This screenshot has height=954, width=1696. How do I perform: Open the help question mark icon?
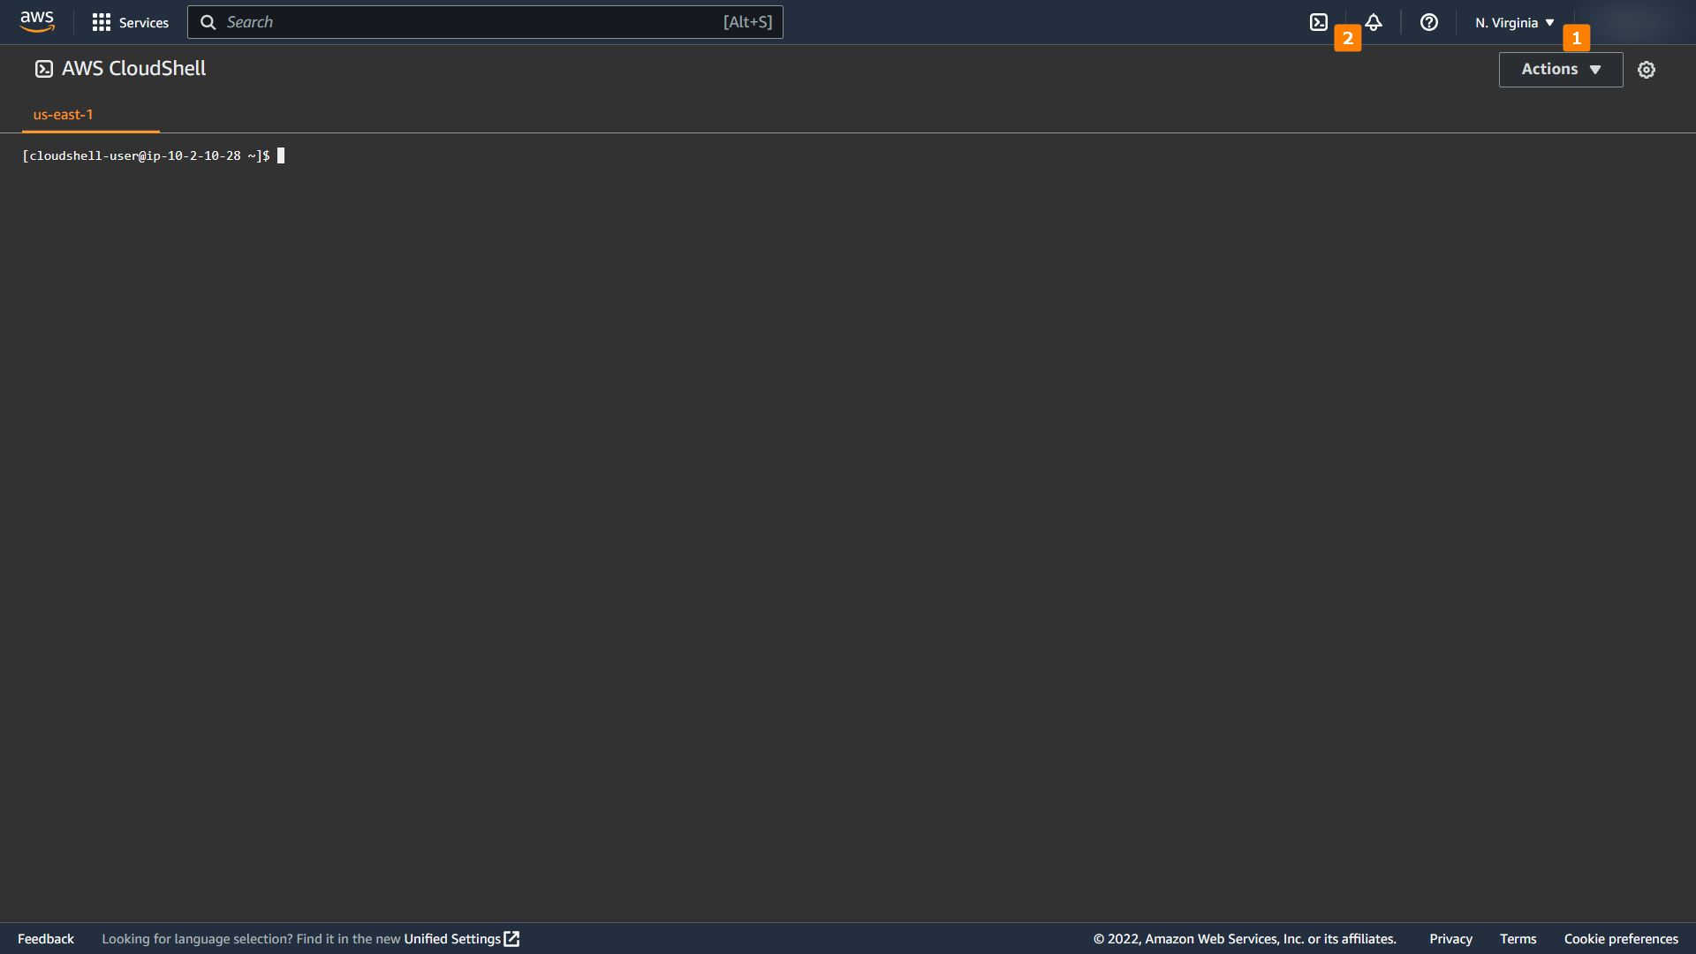tap(1428, 22)
